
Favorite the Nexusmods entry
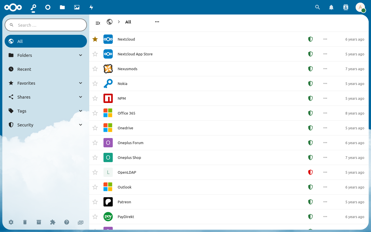click(95, 69)
